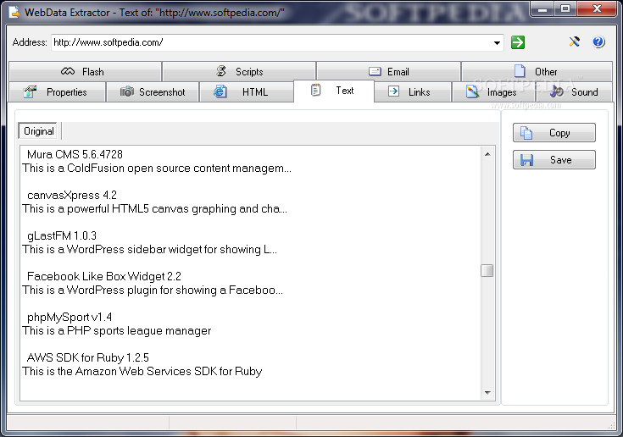Screen dimensions: 623x437
Task: Minimize the WebData Extractor window
Action: [543, 8]
